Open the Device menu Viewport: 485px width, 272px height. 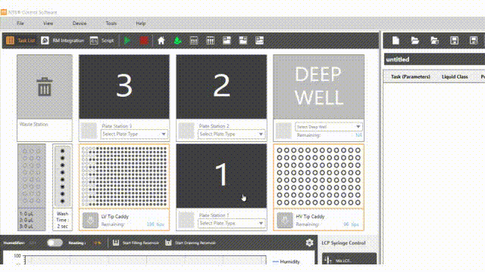(x=80, y=23)
